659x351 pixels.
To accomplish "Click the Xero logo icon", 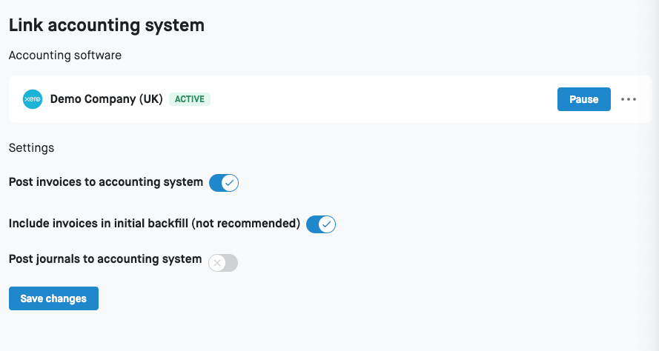I will point(33,99).
